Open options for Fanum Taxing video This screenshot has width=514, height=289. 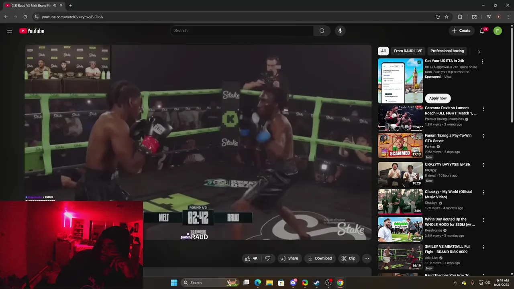483,136
